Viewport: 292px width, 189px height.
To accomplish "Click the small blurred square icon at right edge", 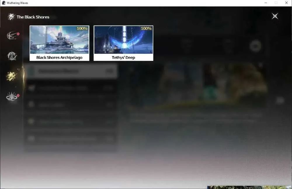I will (280, 100).
